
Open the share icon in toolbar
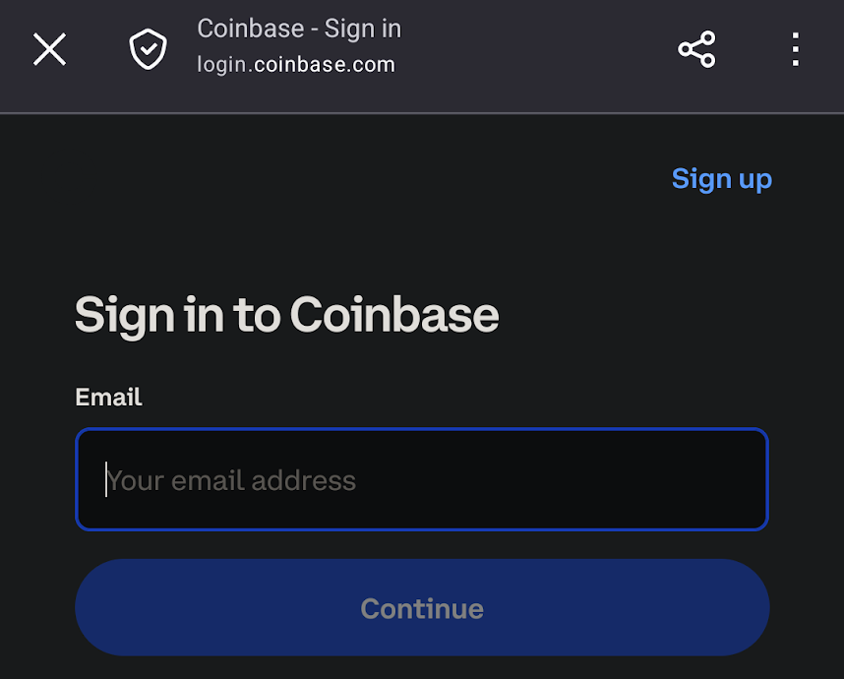click(696, 49)
